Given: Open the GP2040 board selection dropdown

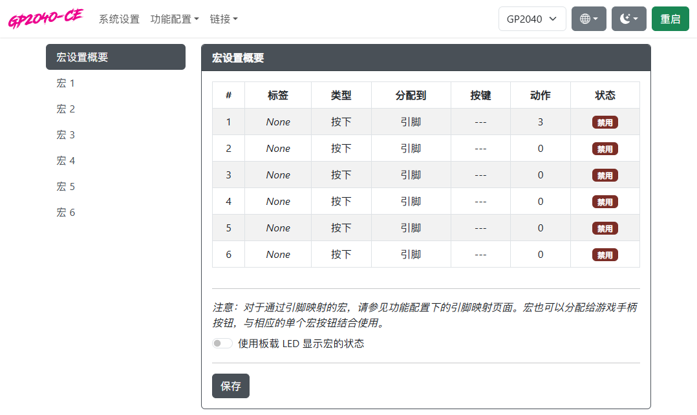Looking at the screenshot, I should coord(531,18).
